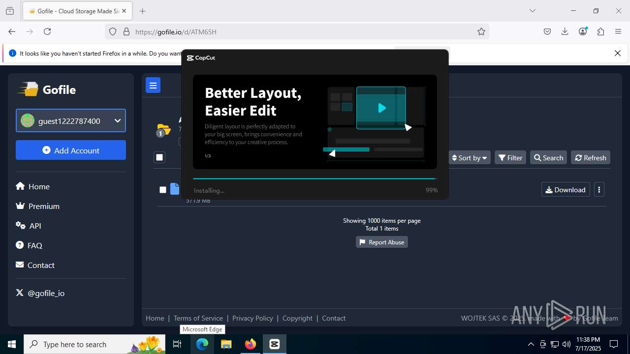Open the Windows Start menu
The height and width of the screenshot is (354, 630).
pos(12,344)
